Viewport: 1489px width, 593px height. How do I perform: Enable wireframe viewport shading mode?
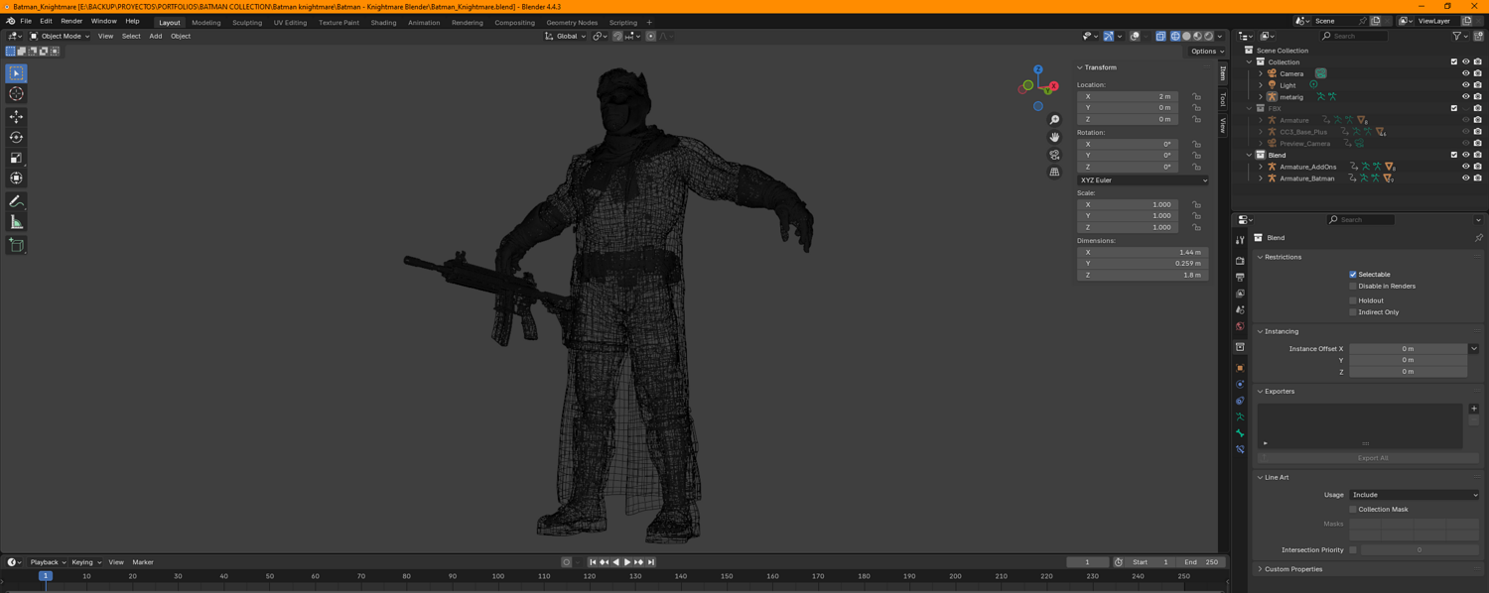click(1175, 36)
